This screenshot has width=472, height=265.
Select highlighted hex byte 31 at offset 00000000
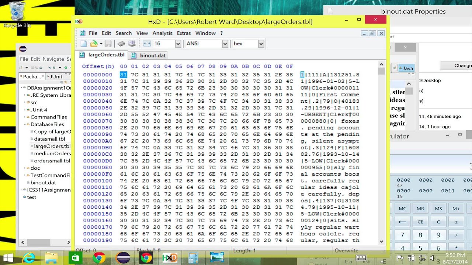(x=123, y=75)
